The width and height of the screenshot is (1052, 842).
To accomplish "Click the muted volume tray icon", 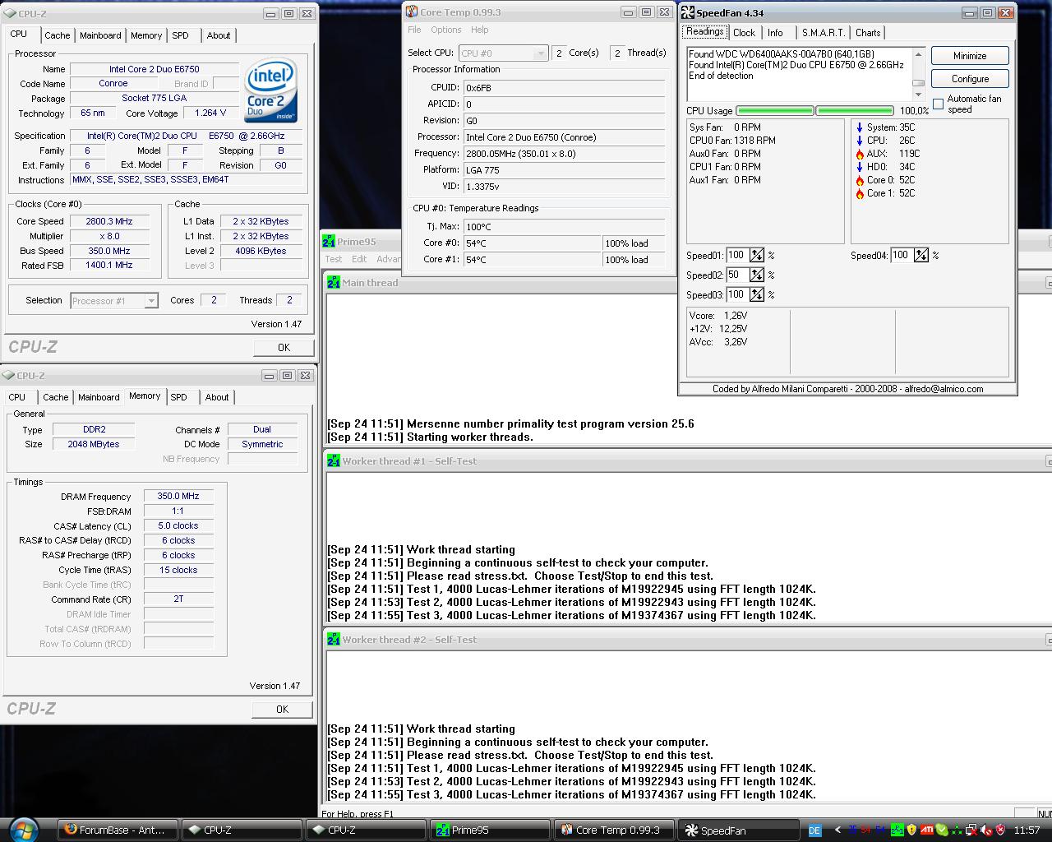I will (985, 830).
